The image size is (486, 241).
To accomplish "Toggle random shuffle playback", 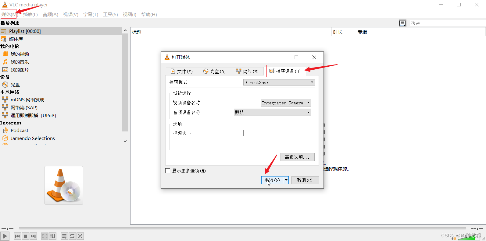I will pyautogui.click(x=80, y=236).
